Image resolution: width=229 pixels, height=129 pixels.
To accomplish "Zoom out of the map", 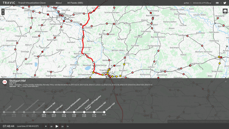I will (x=3, y=13).
